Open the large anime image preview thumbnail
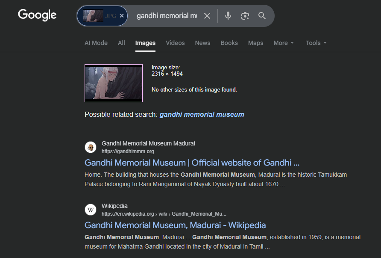 [x=114, y=83]
